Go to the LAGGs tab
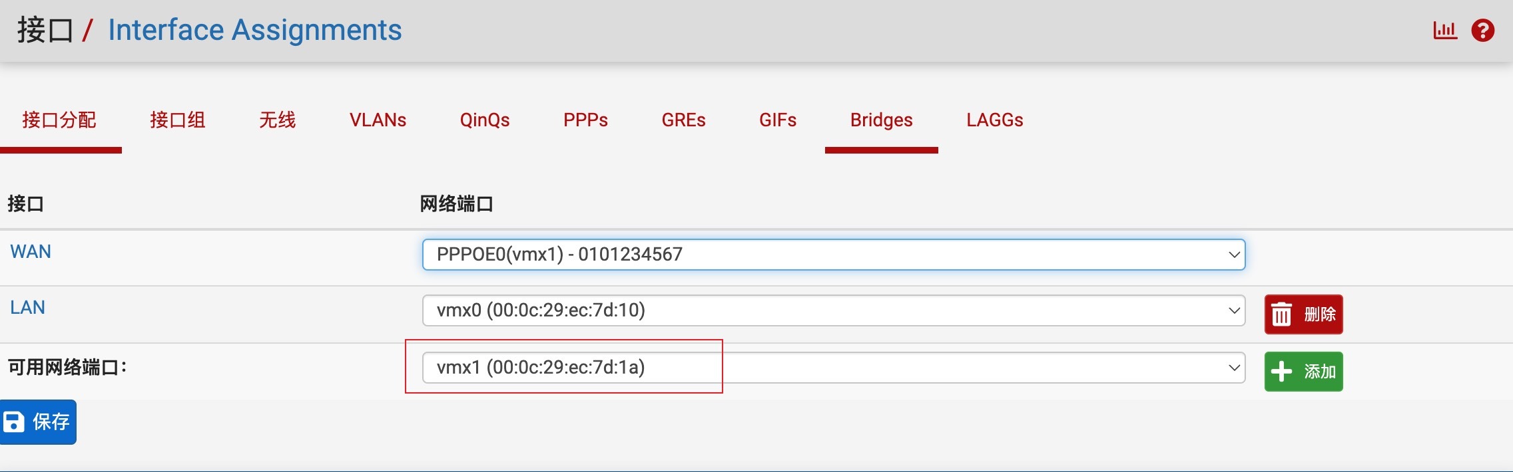This screenshot has width=1513, height=472. click(995, 120)
